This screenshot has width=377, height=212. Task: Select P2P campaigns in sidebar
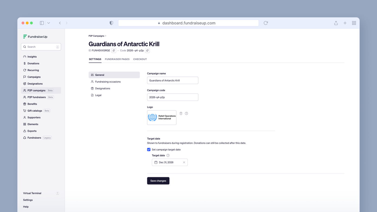41,91
